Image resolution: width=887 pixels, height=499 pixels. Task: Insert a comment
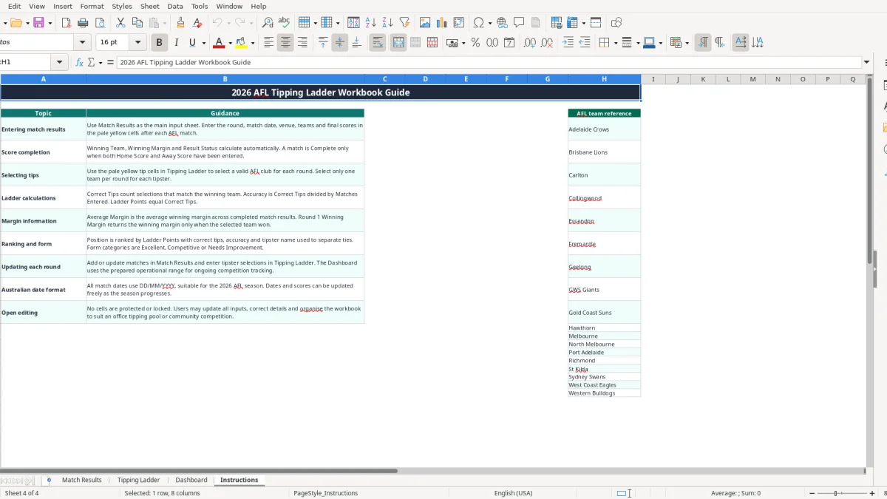519,23
